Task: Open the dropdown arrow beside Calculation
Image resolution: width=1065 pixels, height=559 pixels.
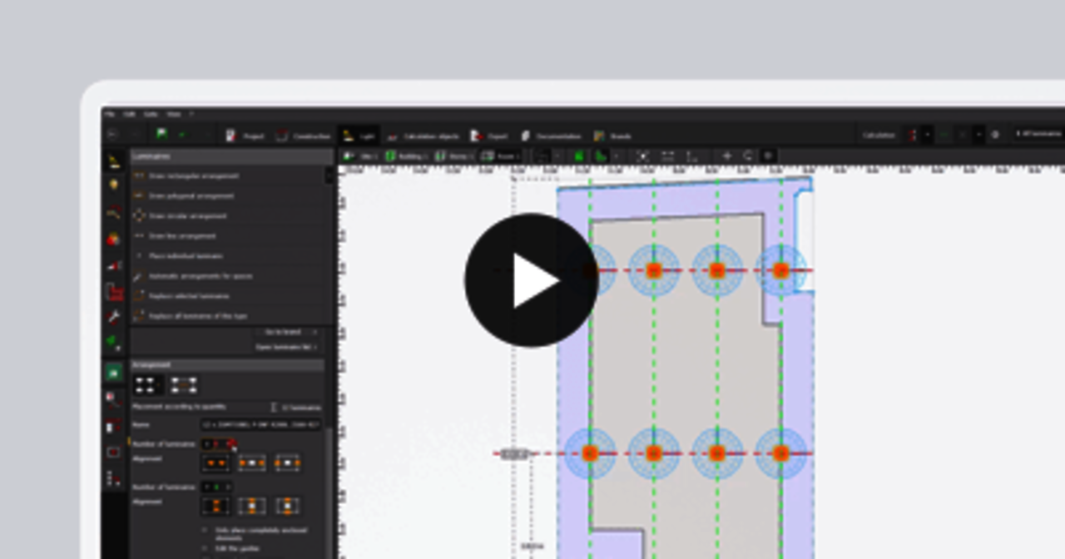Action: click(928, 135)
